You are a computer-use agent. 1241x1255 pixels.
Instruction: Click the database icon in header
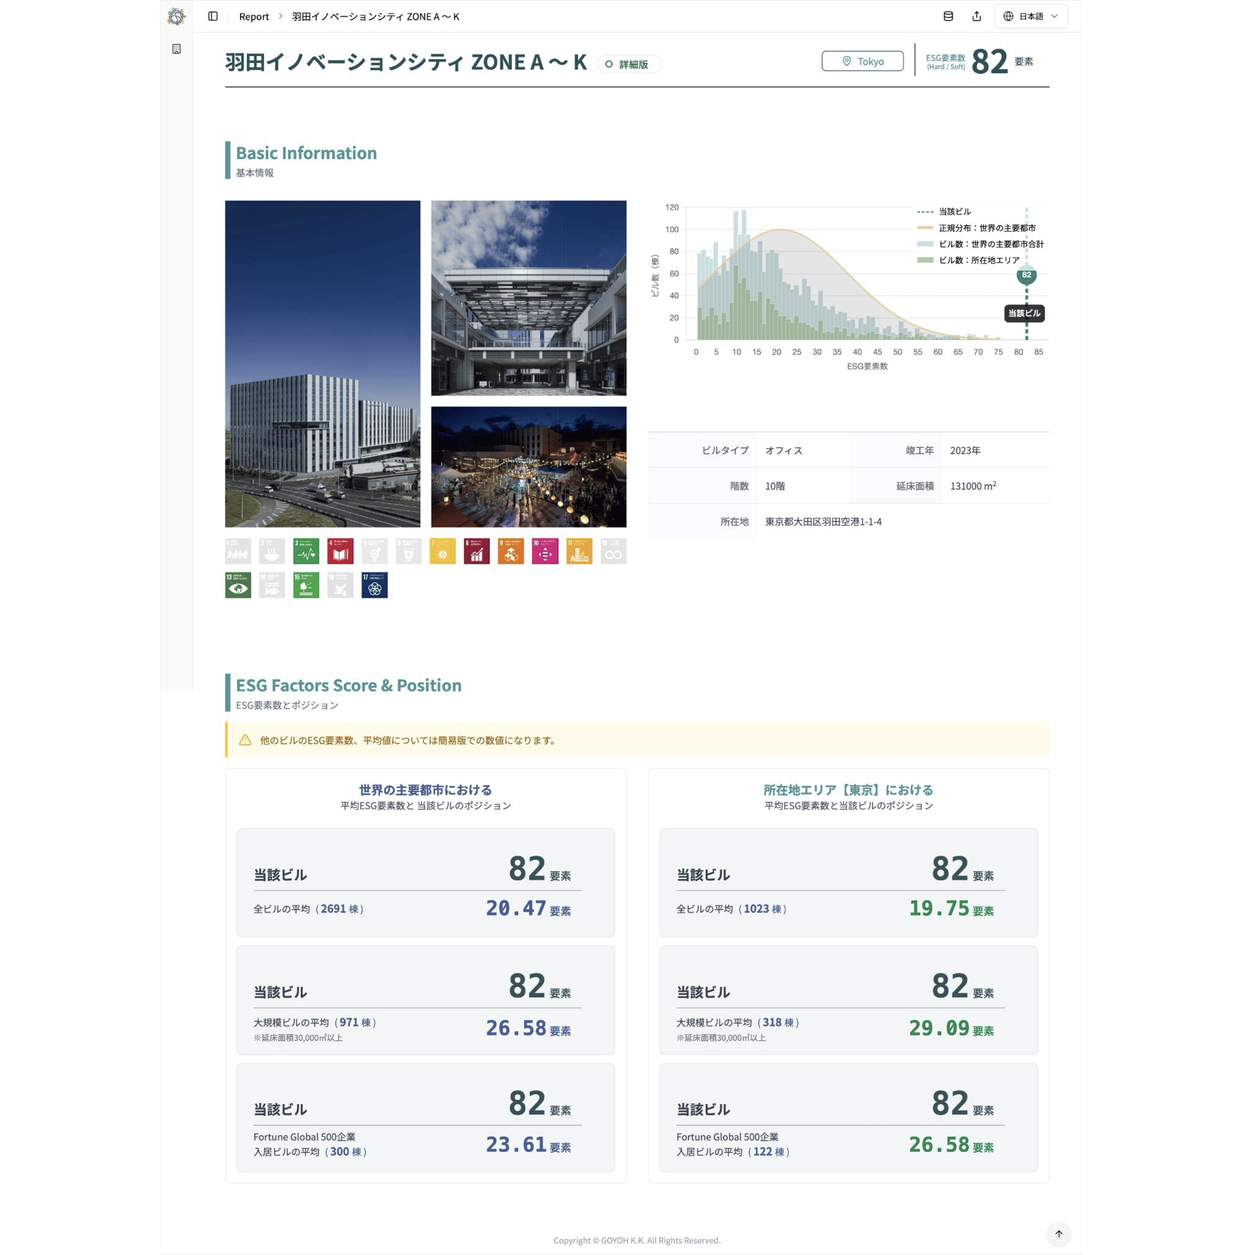point(948,16)
